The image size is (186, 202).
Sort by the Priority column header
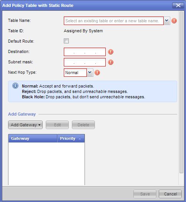tap(71, 138)
